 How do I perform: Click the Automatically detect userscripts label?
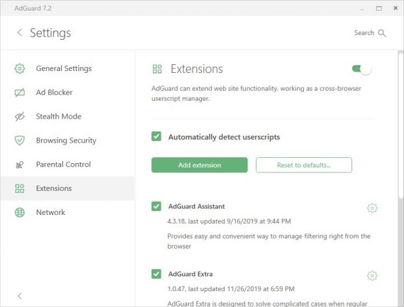tap(224, 137)
